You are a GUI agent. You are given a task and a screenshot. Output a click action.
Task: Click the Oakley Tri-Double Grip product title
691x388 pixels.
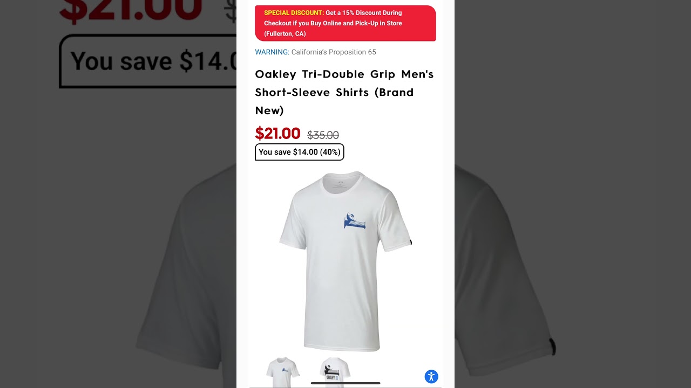click(x=344, y=92)
